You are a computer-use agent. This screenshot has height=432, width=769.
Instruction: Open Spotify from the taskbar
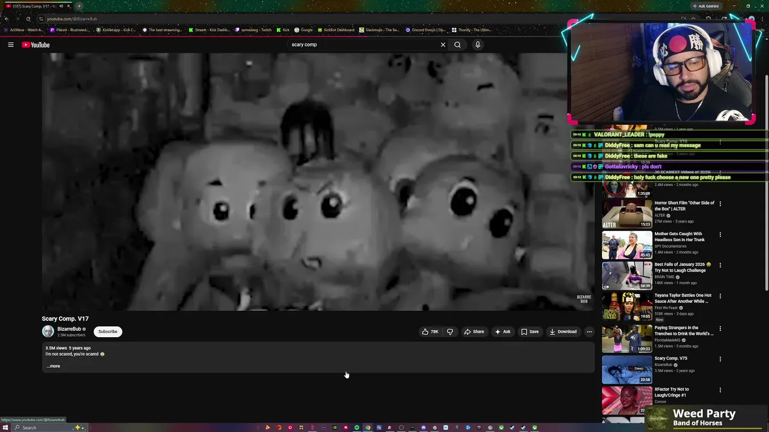[356, 428]
